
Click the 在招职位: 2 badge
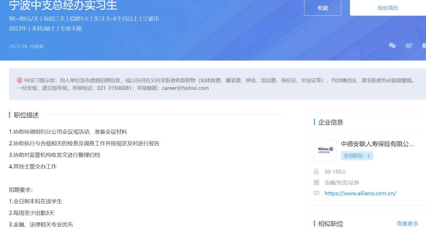(357, 155)
